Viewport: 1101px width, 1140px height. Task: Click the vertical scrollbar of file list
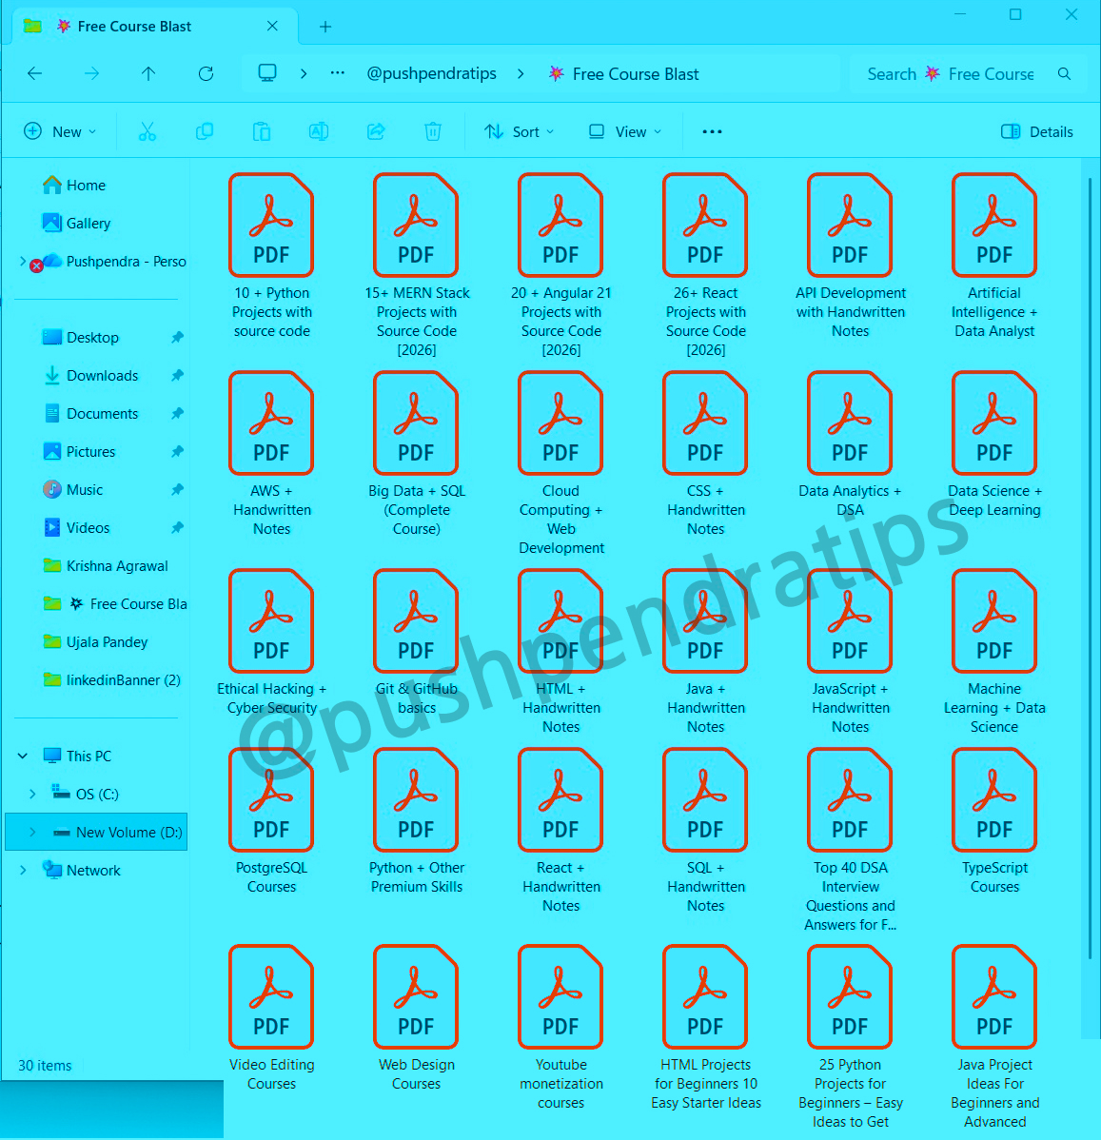[1090, 567]
